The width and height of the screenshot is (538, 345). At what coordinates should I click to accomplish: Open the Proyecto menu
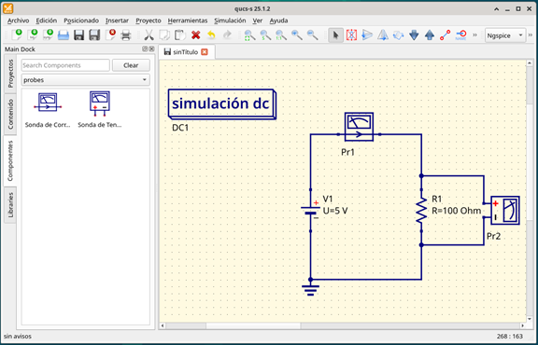pos(149,21)
